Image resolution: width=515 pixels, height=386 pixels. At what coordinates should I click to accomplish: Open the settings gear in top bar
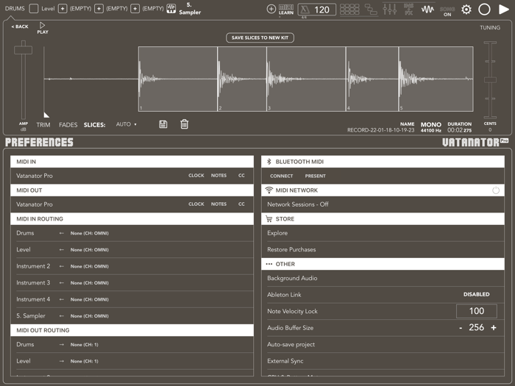coord(466,10)
